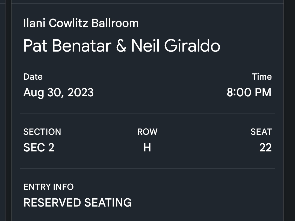The width and height of the screenshot is (295, 221).
Task: Click the name Neil Giraldo in title
Action: [x=176, y=46]
